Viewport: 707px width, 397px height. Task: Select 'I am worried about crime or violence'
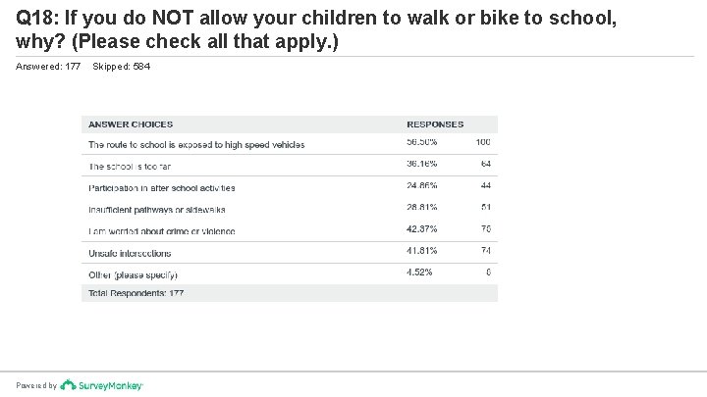[x=162, y=231]
